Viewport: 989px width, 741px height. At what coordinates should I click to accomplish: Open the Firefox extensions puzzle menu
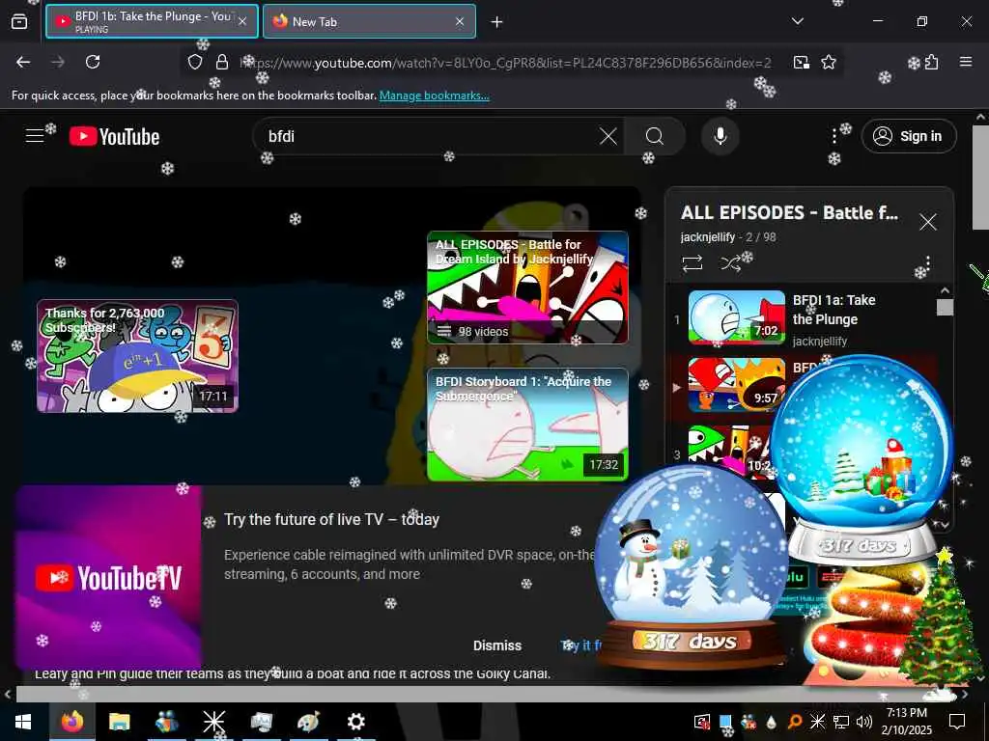click(x=931, y=62)
